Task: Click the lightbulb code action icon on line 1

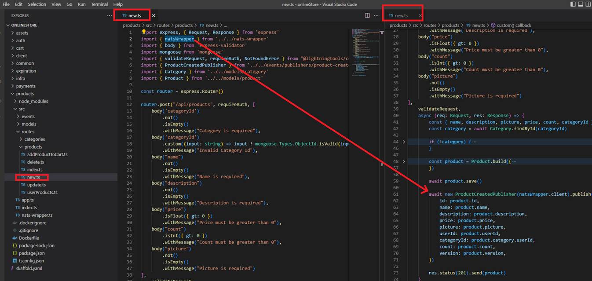Action: [x=143, y=32]
